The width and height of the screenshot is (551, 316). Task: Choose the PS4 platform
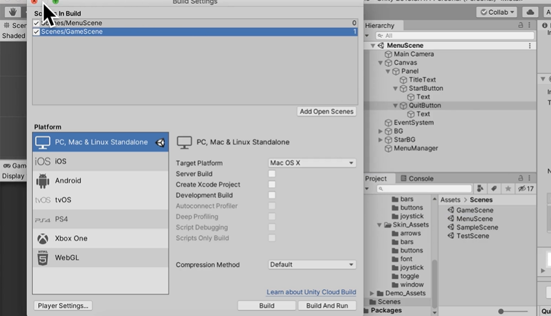point(100,219)
